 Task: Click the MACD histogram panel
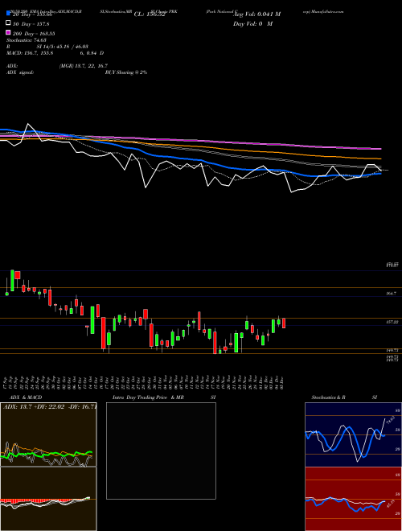[x=48, y=499]
